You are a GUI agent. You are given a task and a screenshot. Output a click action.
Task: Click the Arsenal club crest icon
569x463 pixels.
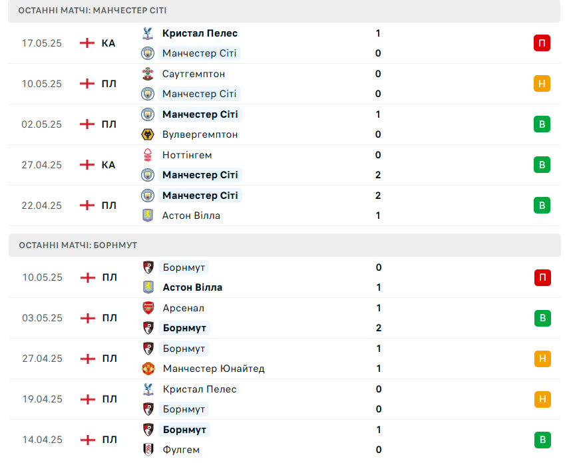point(148,308)
